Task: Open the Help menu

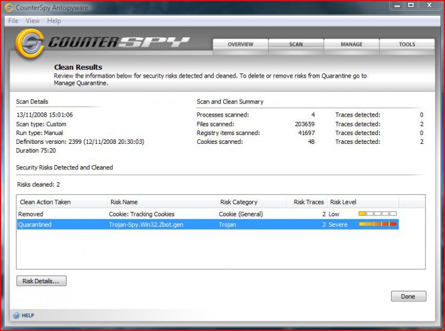Action: (54, 21)
